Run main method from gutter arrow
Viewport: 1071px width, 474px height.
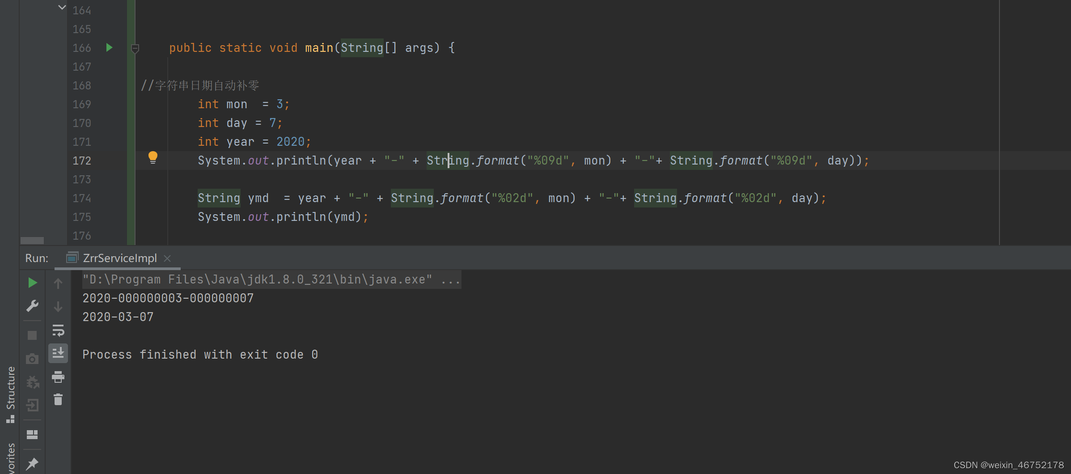click(x=109, y=47)
